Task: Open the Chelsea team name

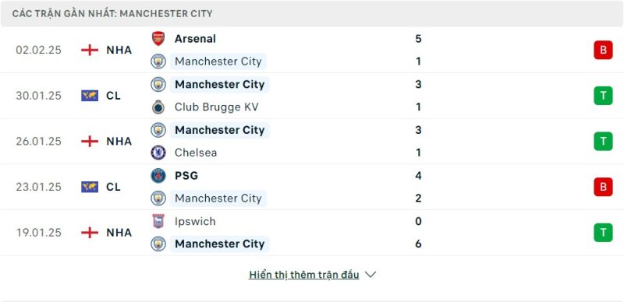Action: point(196,153)
